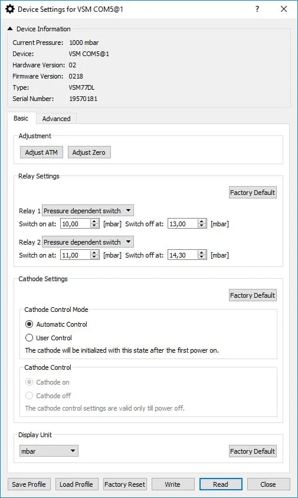Image resolution: width=298 pixels, height=498 pixels.
Task: Click the gear icon in title bar
Action: coord(10,9)
